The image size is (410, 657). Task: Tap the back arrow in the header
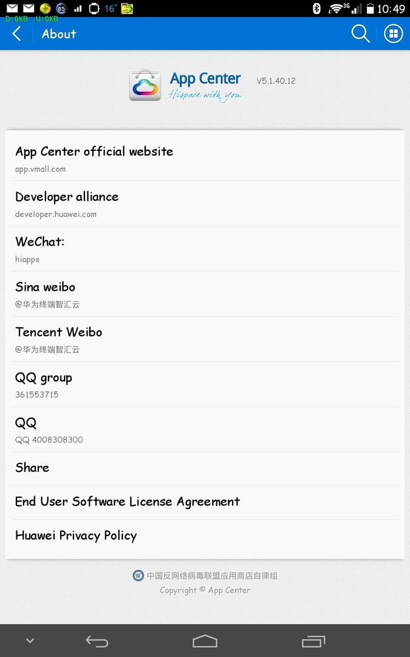click(17, 34)
